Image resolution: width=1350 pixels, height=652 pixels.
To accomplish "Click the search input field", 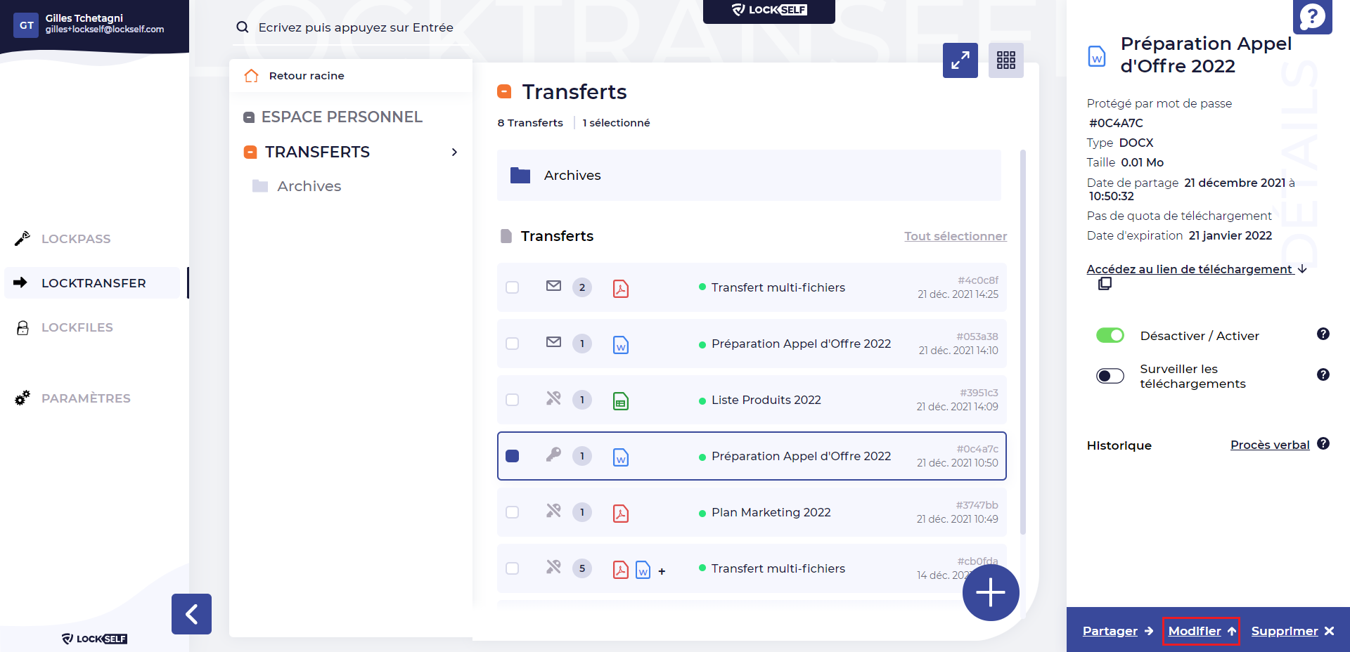I will point(355,27).
